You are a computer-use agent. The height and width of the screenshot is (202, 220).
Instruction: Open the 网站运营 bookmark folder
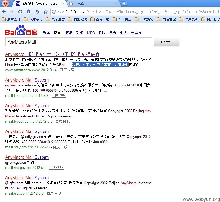pyautogui.click(x=55, y=19)
